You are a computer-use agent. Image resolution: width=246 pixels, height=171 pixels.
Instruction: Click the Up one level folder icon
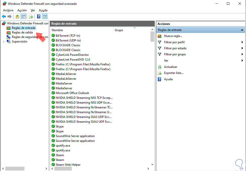tap(17, 16)
